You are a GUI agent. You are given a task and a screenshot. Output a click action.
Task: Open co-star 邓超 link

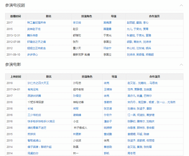click(139, 134)
